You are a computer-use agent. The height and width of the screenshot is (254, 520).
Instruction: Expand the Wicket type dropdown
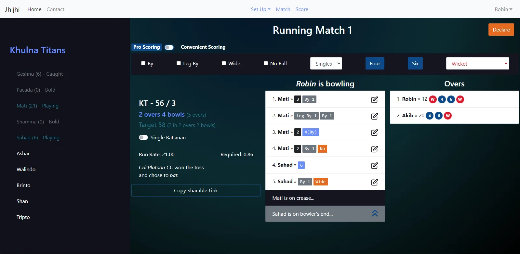477,64
